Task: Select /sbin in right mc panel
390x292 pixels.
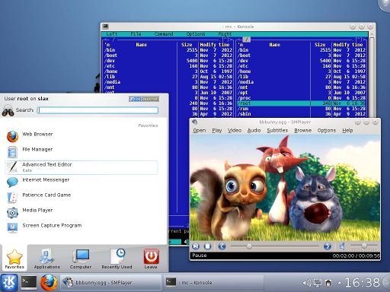Action: point(302,114)
